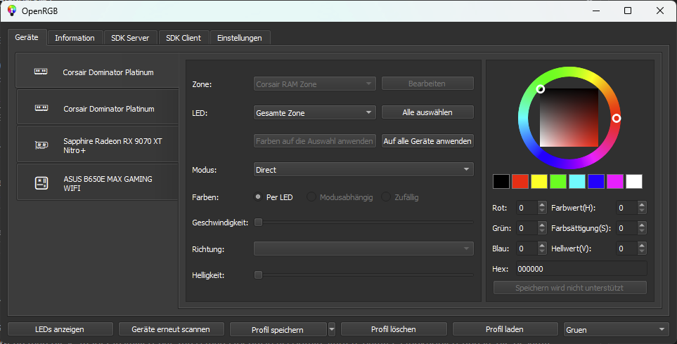Screen dimensions: 677x344
Task: Click the Farbwert(H) value field
Action: pyautogui.click(x=627, y=208)
